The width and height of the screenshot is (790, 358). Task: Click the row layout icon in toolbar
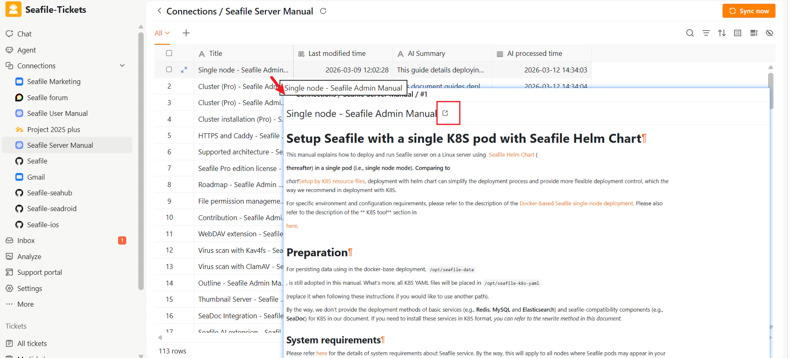738,33
